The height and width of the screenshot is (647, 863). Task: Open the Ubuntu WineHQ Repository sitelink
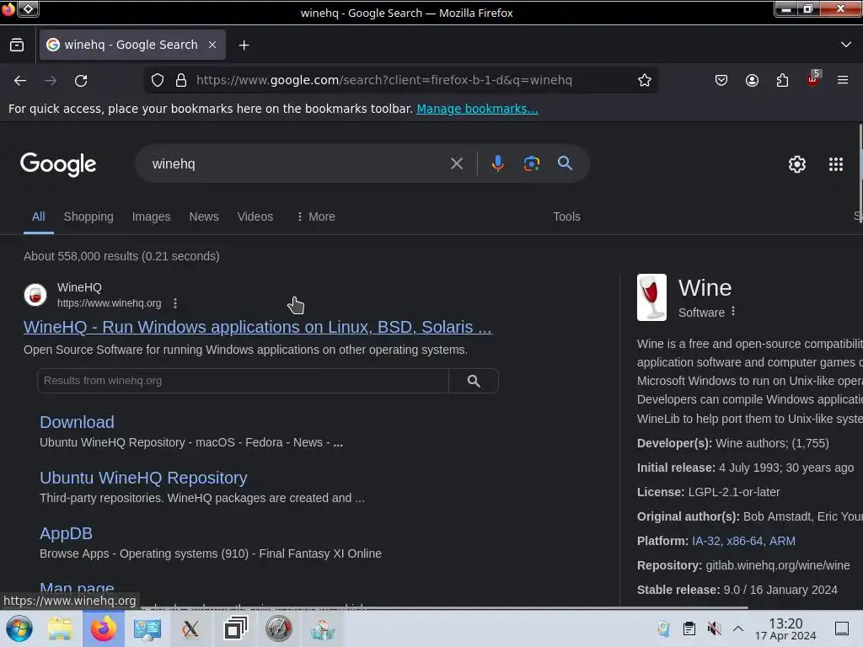[143, 478]
